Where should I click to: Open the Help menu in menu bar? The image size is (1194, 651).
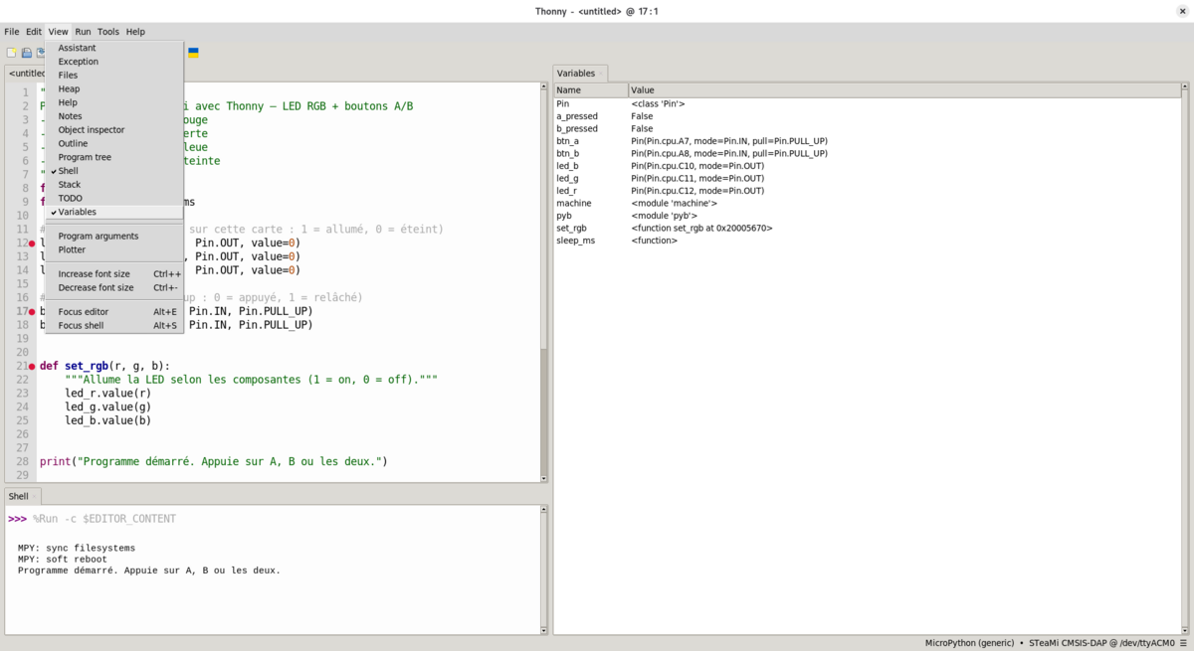click(135, 32)
